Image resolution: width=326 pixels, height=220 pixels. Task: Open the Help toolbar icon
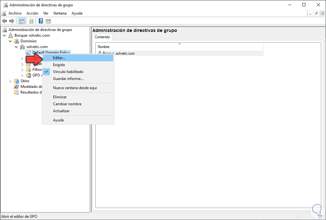pos(41,21)
